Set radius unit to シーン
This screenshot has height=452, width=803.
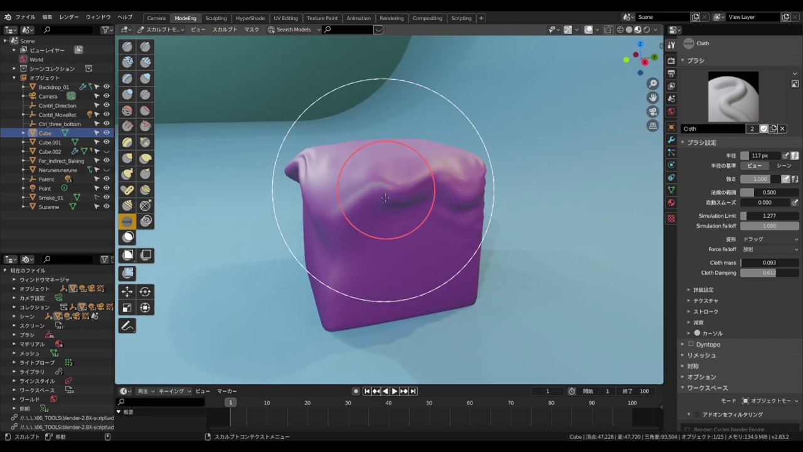coord(784,166)
